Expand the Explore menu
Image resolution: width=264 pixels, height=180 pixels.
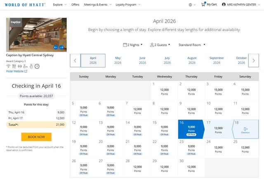(x=60, y=5)
